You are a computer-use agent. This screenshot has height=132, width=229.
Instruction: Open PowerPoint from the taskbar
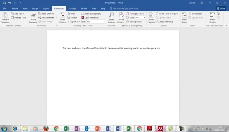(98, 129)
